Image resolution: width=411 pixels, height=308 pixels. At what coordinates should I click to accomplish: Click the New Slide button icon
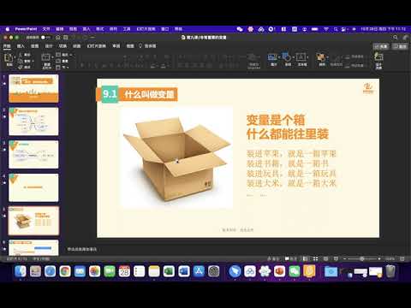45,57
